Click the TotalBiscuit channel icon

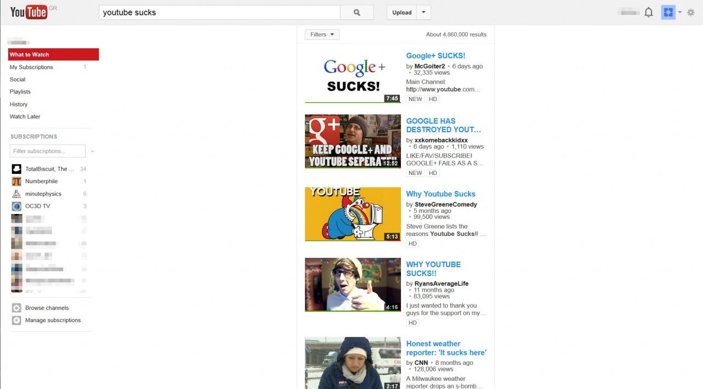(16, 169)
